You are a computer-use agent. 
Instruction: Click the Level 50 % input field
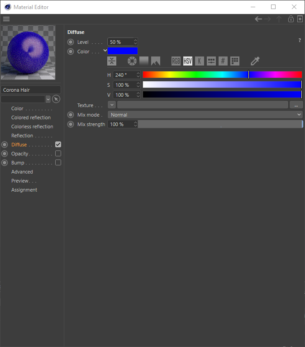120,42
